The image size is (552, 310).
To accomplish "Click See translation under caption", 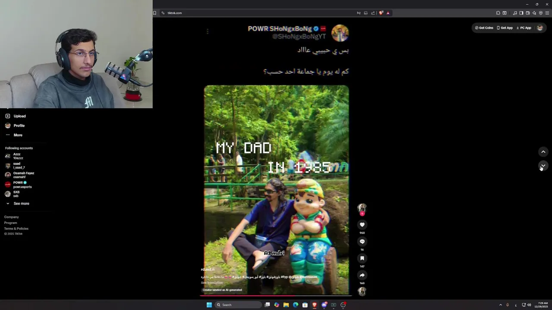I will [212, 283].
